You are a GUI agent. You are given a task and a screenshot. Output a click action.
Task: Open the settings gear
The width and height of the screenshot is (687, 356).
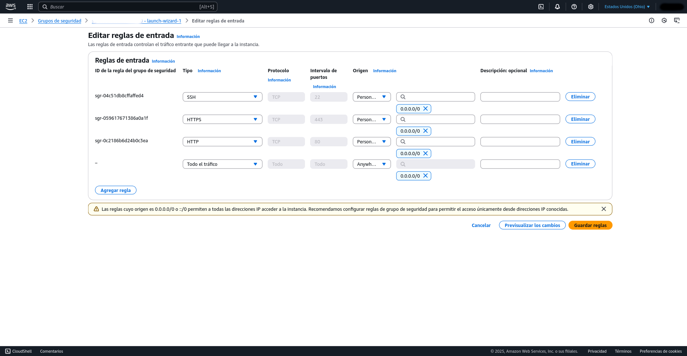click(x=591, y=7)
